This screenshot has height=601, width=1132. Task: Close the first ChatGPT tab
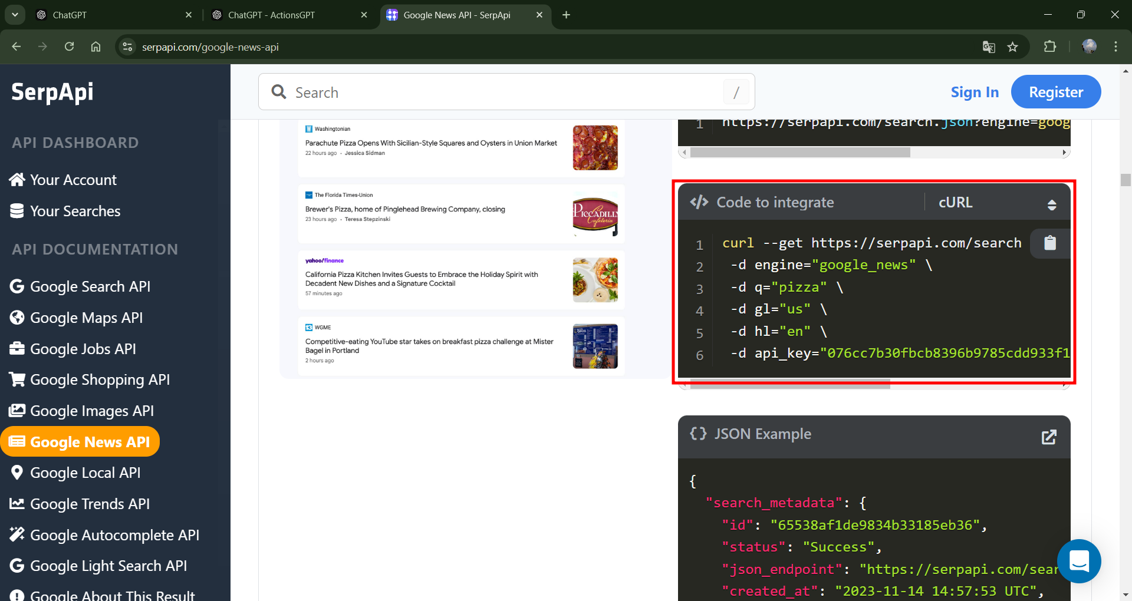click(189, 15)
